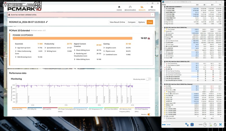Expand Core Voltages row in HWiNFO
This screenshot has width=226, height=131.
[x=165, y=29]
